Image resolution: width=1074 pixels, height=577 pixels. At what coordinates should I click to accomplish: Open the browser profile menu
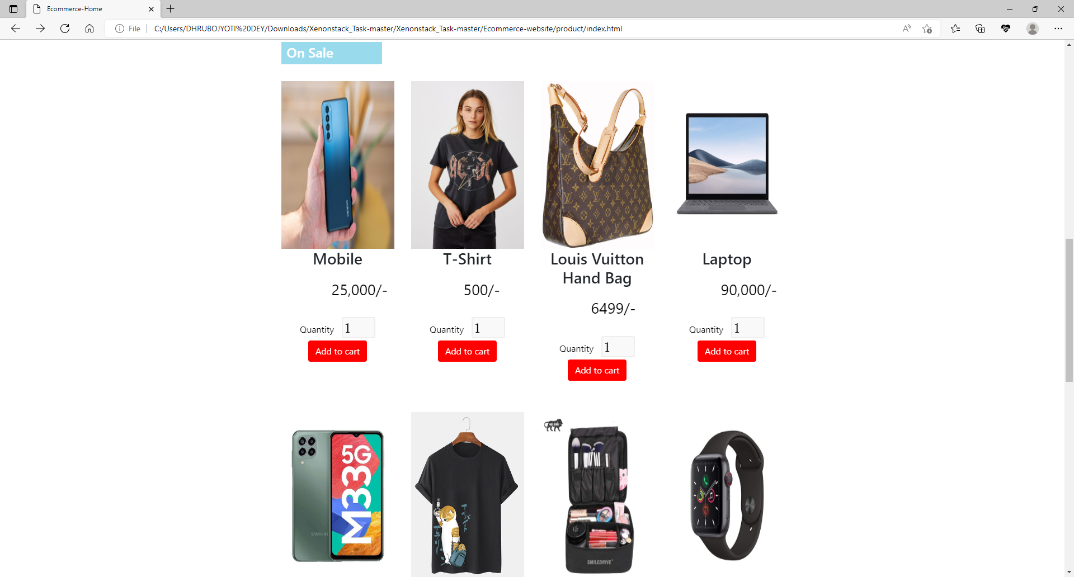[x=1033, y=29]
